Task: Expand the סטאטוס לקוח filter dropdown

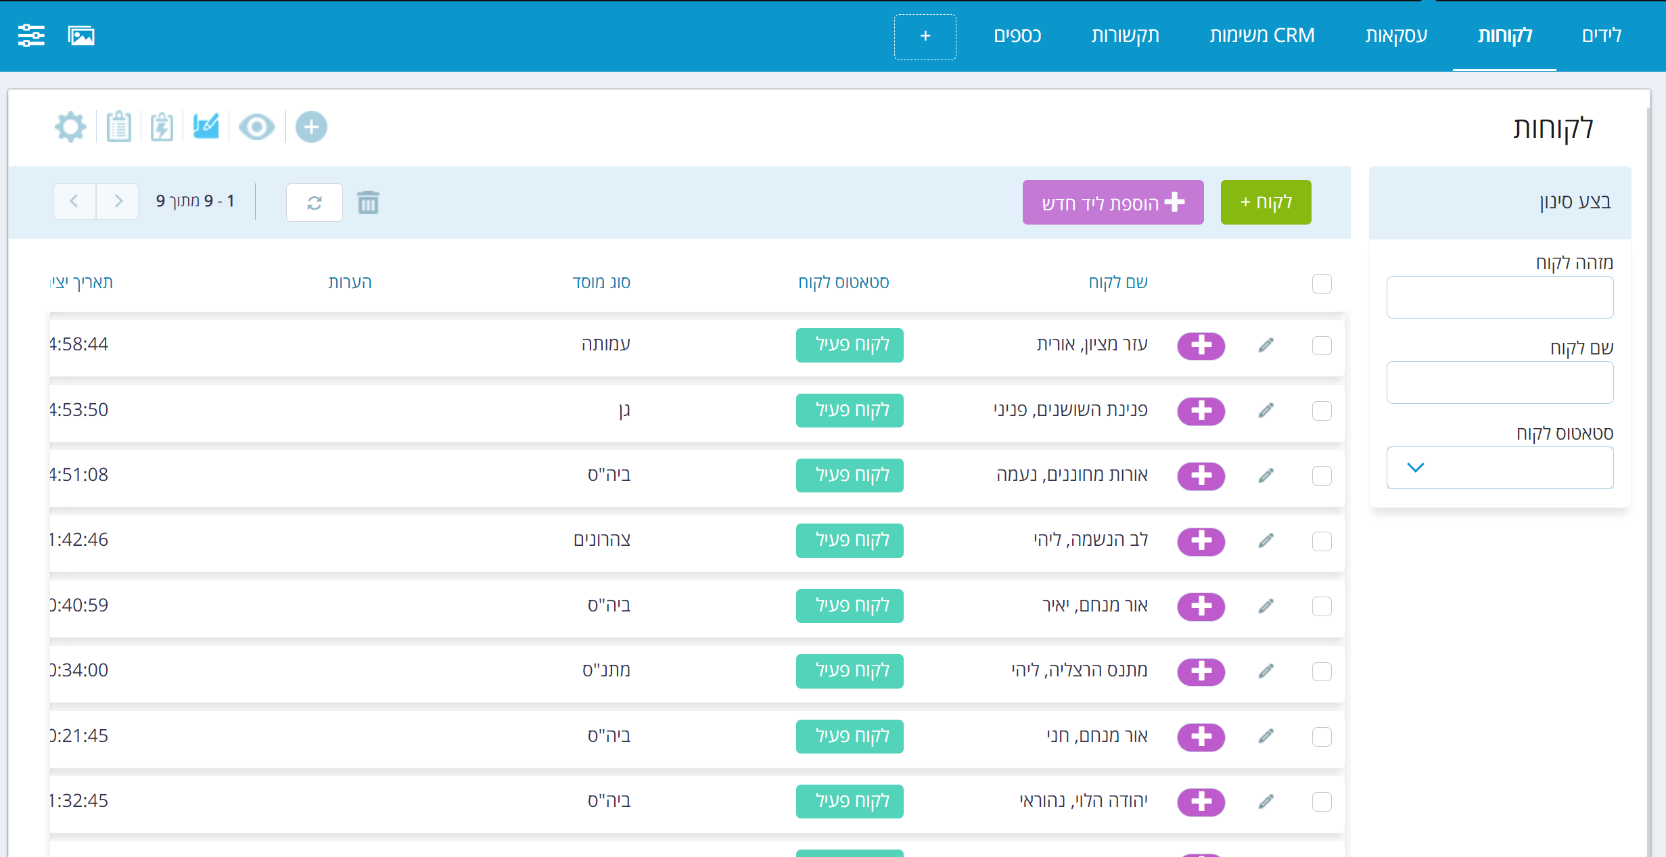Action: point(1499,467)
